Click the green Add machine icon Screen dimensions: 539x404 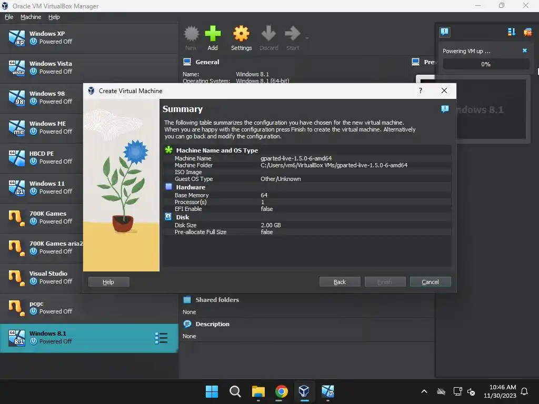[x=213, y=34]
